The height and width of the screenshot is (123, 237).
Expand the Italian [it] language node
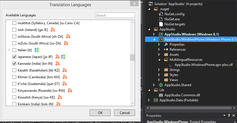pos(9,50)
